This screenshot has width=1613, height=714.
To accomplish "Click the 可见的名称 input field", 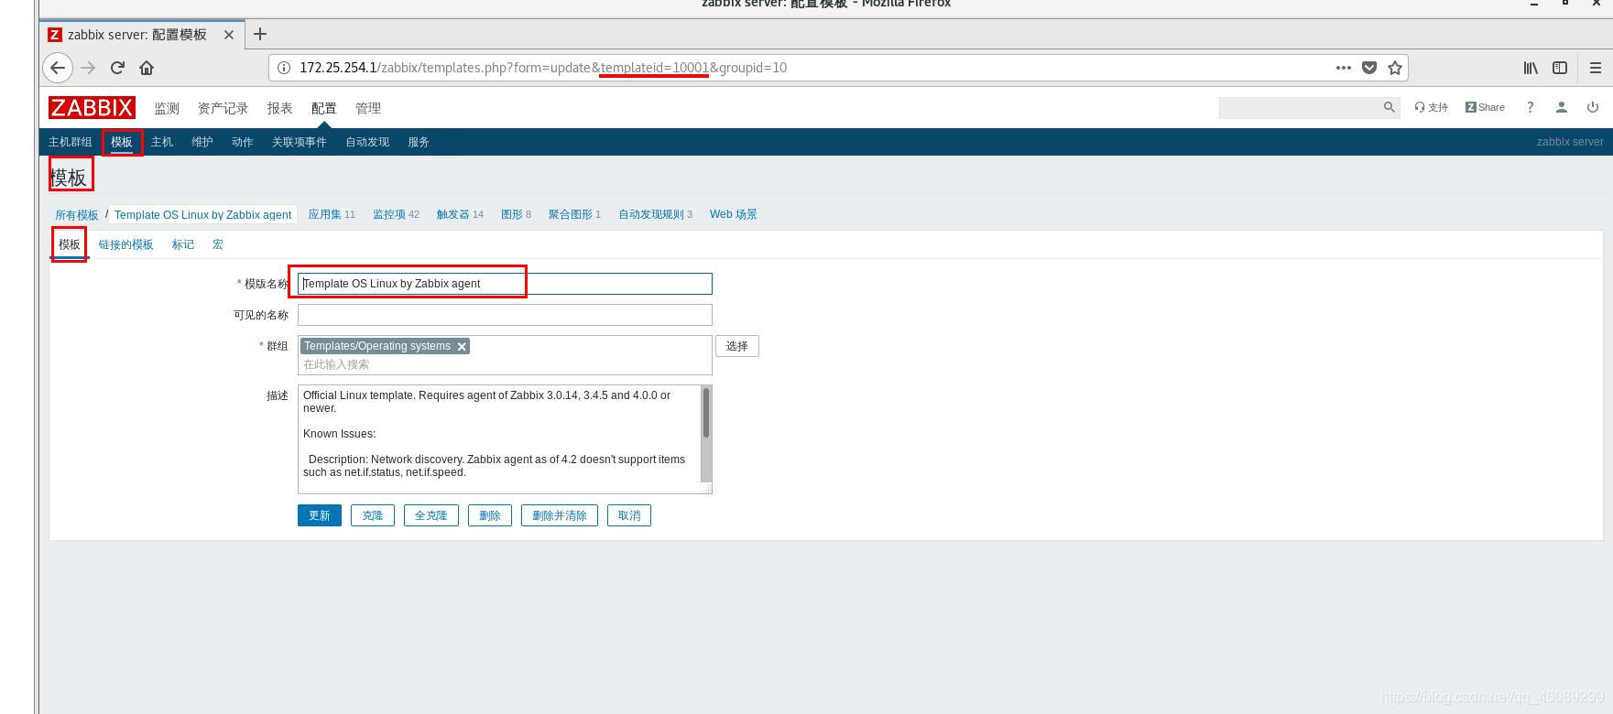I will [x=505, y=315].
